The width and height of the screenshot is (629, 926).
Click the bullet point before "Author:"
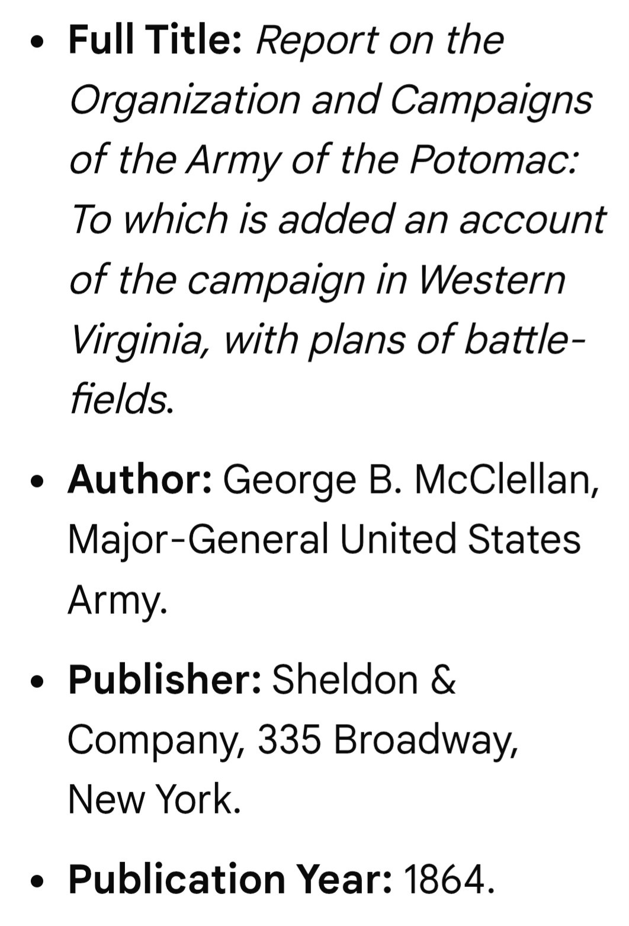point(39,480)
